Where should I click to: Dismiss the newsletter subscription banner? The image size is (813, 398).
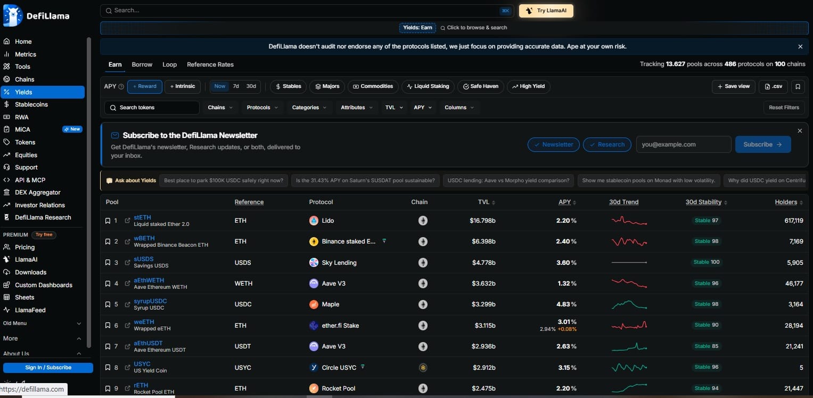800,131
